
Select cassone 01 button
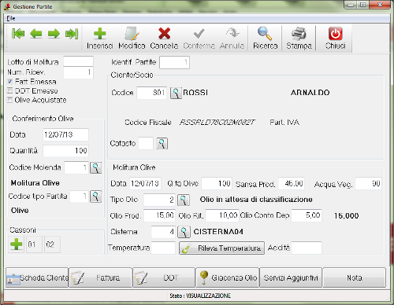click(34, 244)
